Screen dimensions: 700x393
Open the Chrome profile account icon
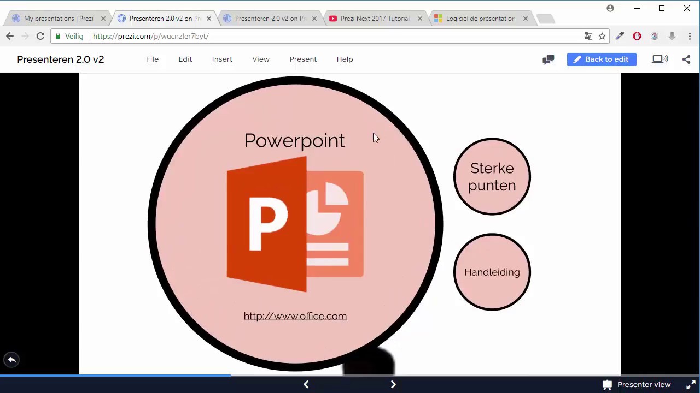610,8
